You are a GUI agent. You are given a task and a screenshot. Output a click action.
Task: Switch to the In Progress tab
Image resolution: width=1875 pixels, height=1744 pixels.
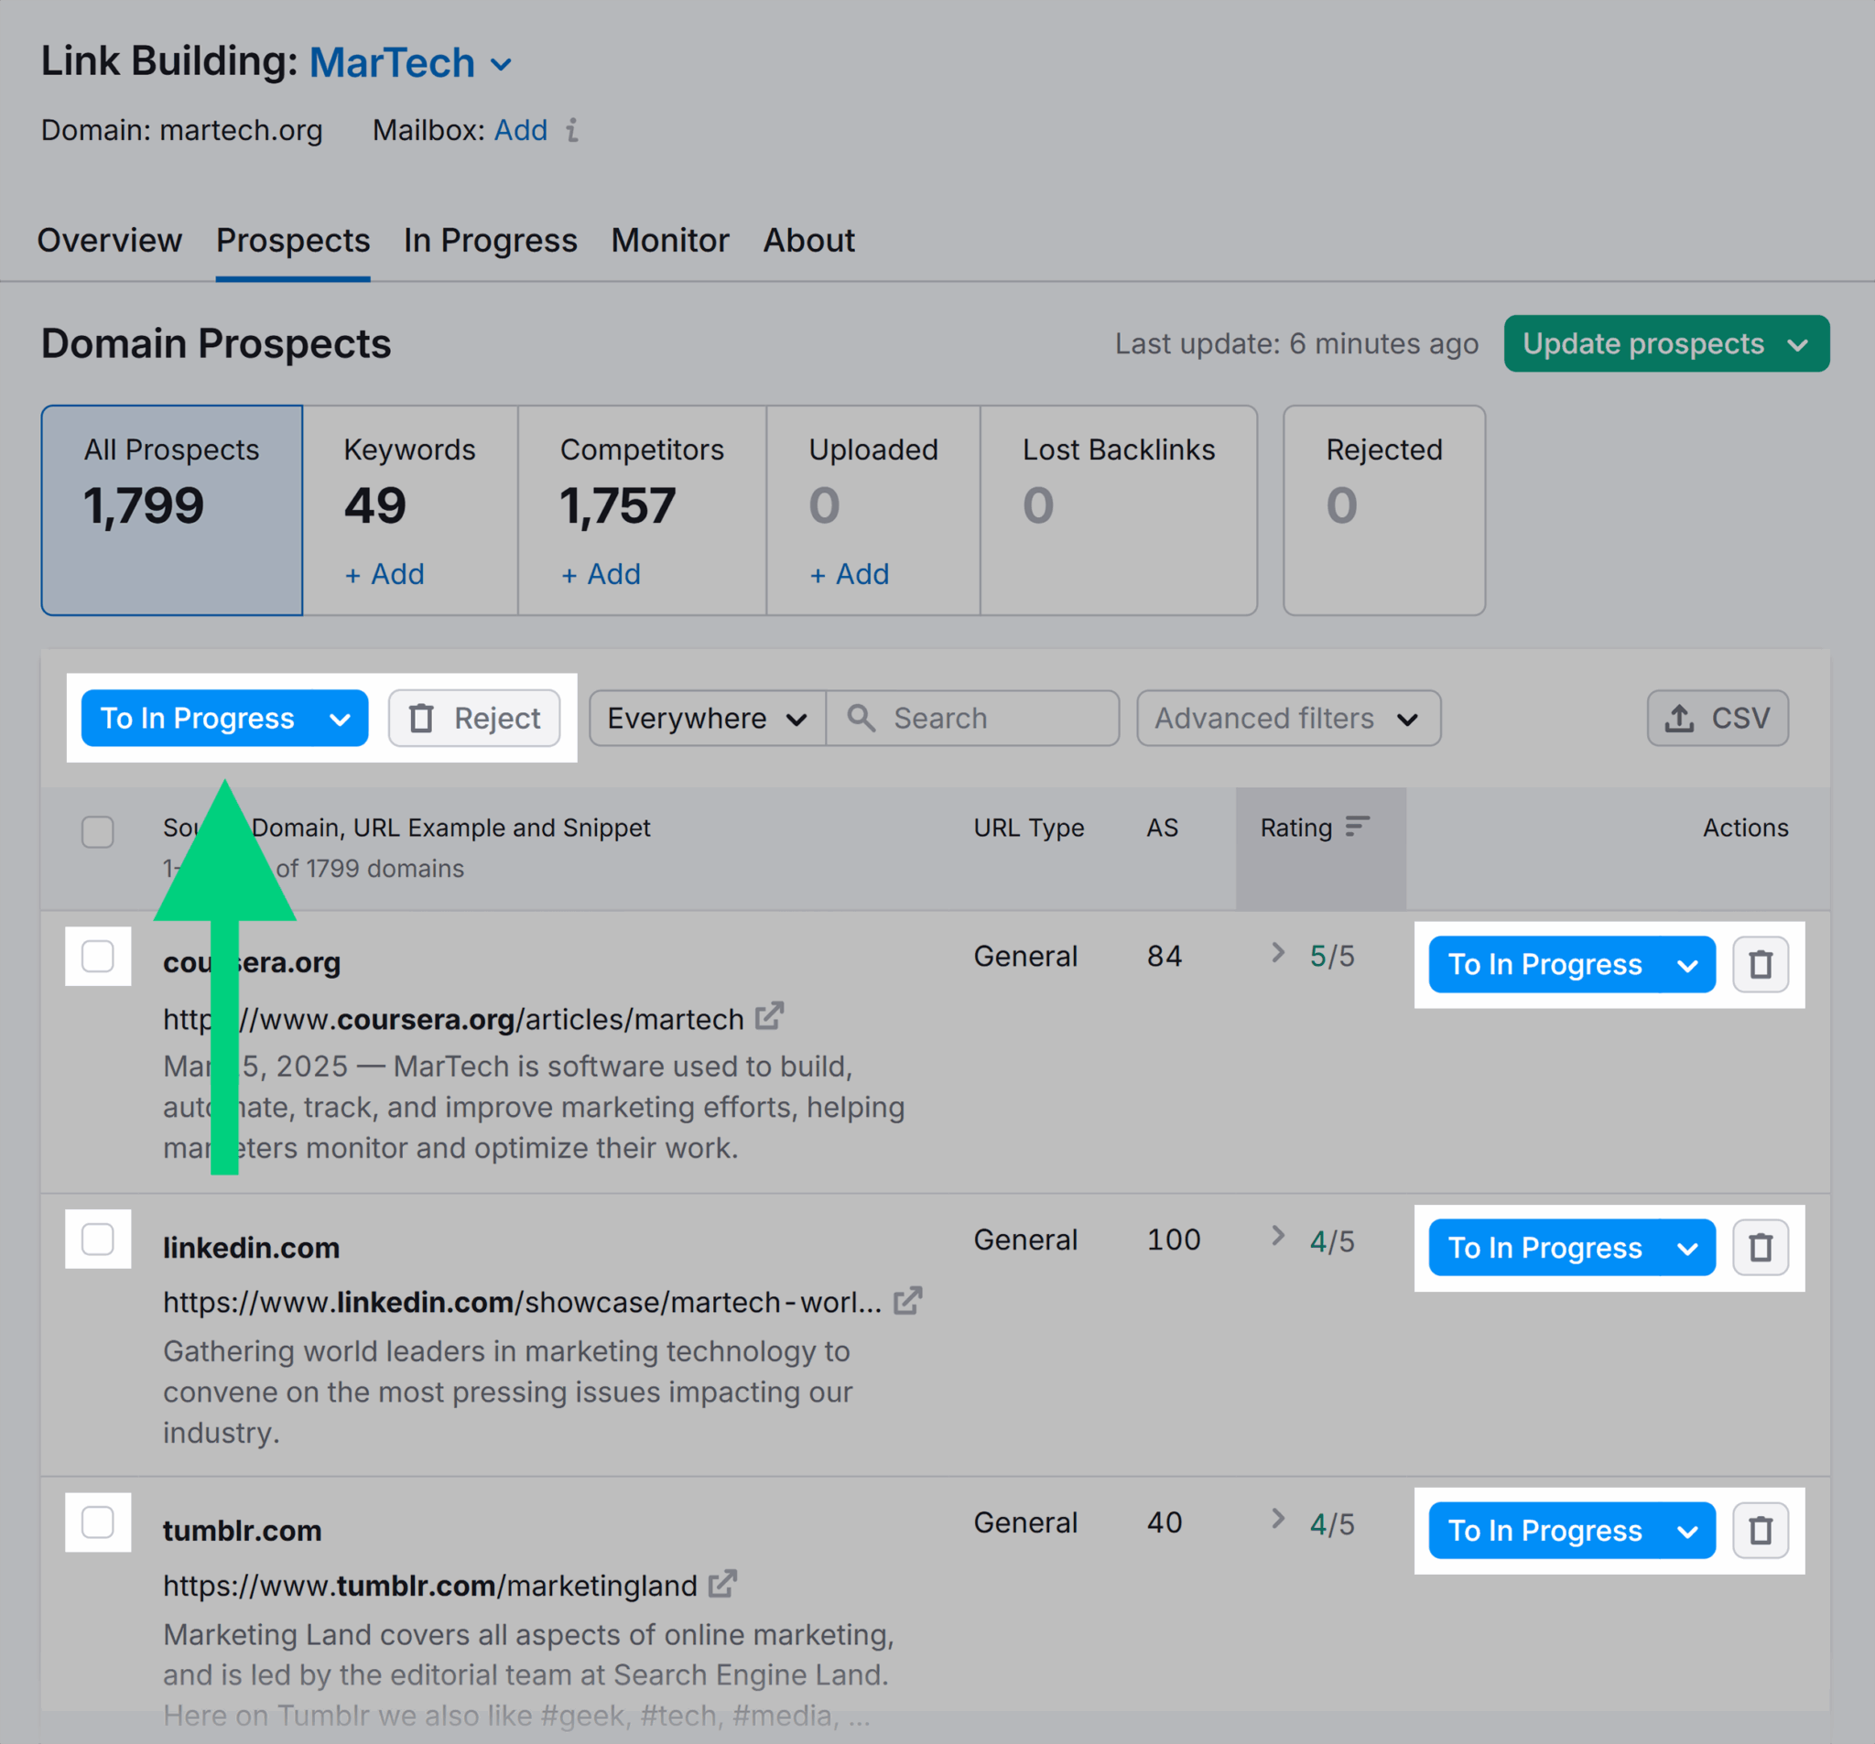pos(490,241)
